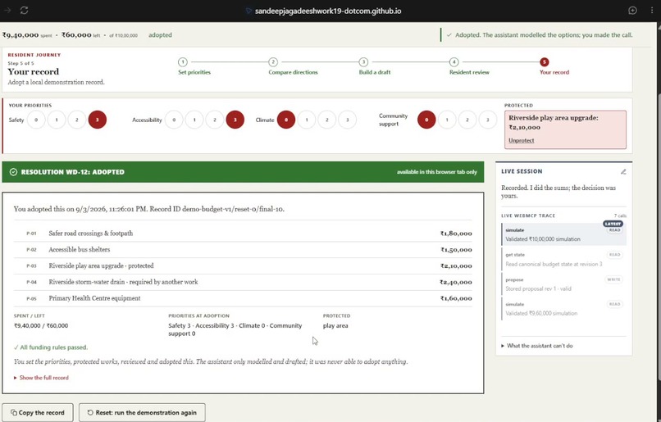Viewport: 661px width, 422px height.
Task: Click the shield icon beside the URL
Action: (248, 11)
